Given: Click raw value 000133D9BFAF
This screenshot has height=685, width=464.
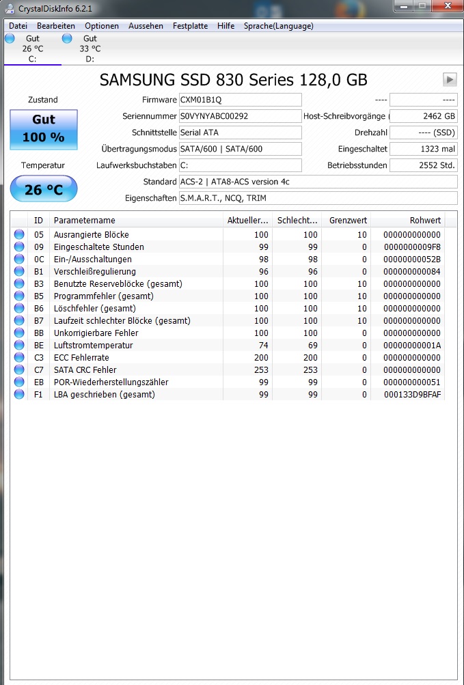Looking at the screenshot, I should point(412,395).
